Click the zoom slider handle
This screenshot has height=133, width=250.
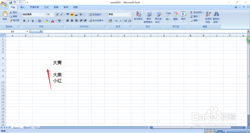coord(236,131)
